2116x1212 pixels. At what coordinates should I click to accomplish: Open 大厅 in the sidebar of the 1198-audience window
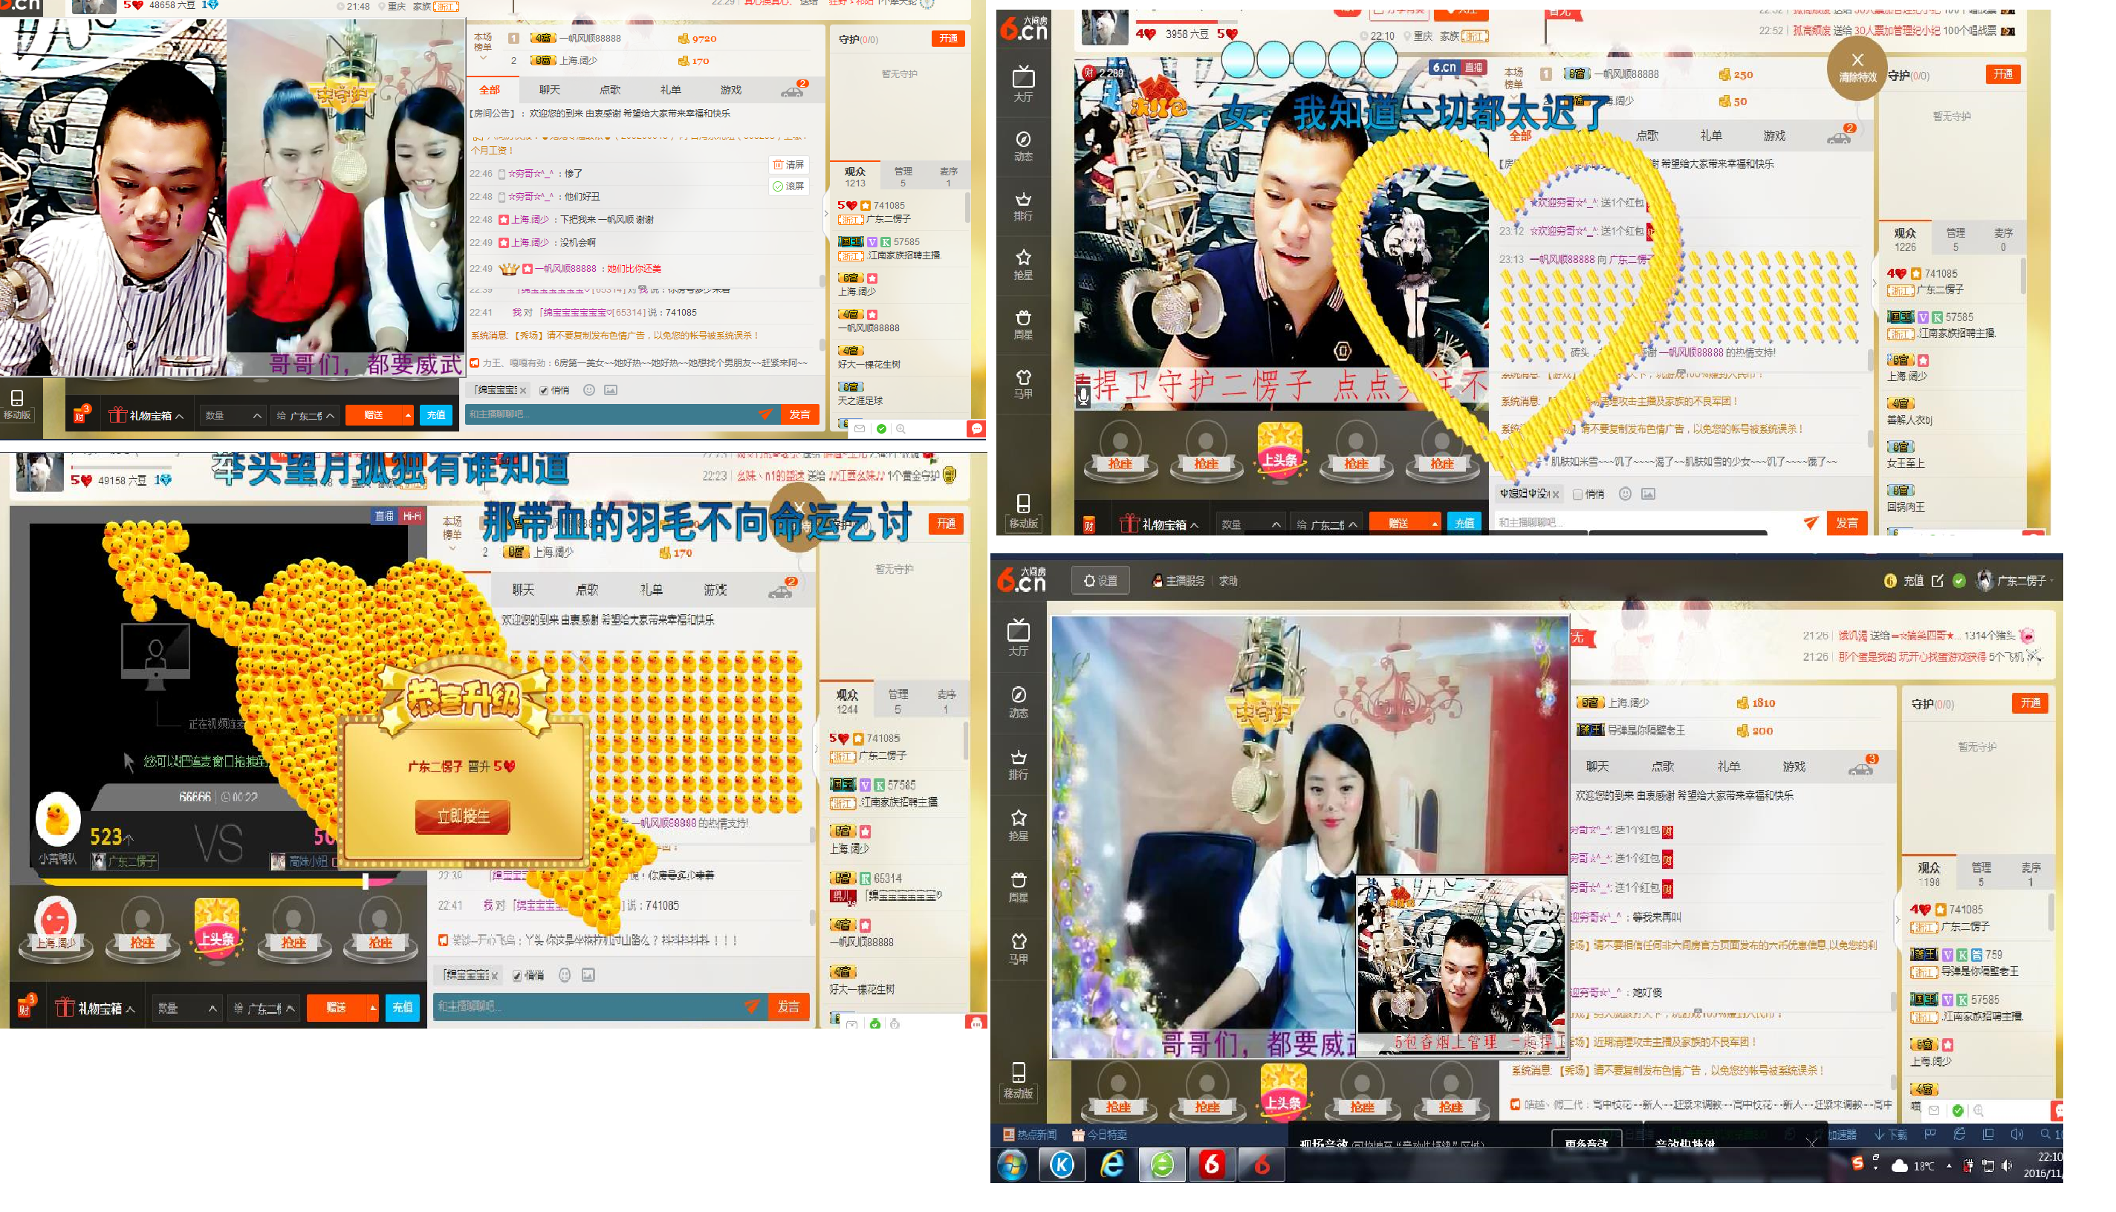[x=1019, y=638]
